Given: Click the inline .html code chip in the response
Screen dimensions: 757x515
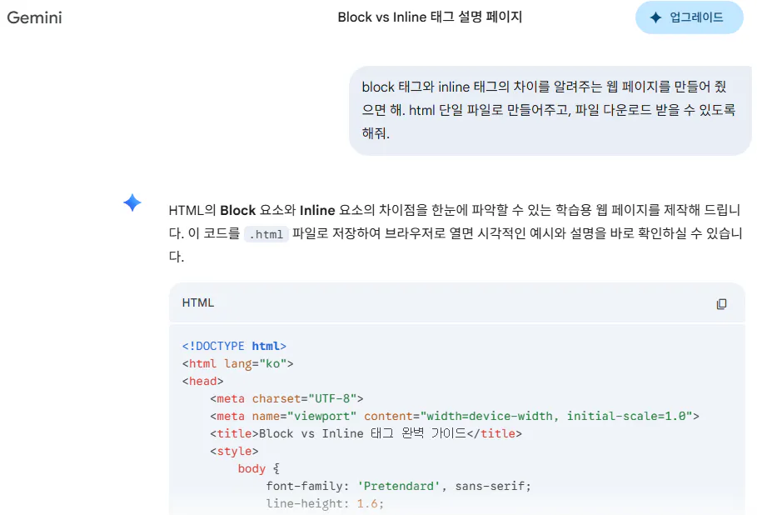Looking at the screenshot, I should pos(266,234).
